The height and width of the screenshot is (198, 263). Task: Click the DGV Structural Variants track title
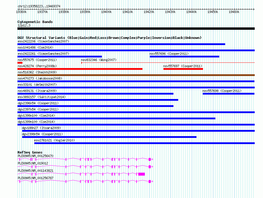(110, 38)
